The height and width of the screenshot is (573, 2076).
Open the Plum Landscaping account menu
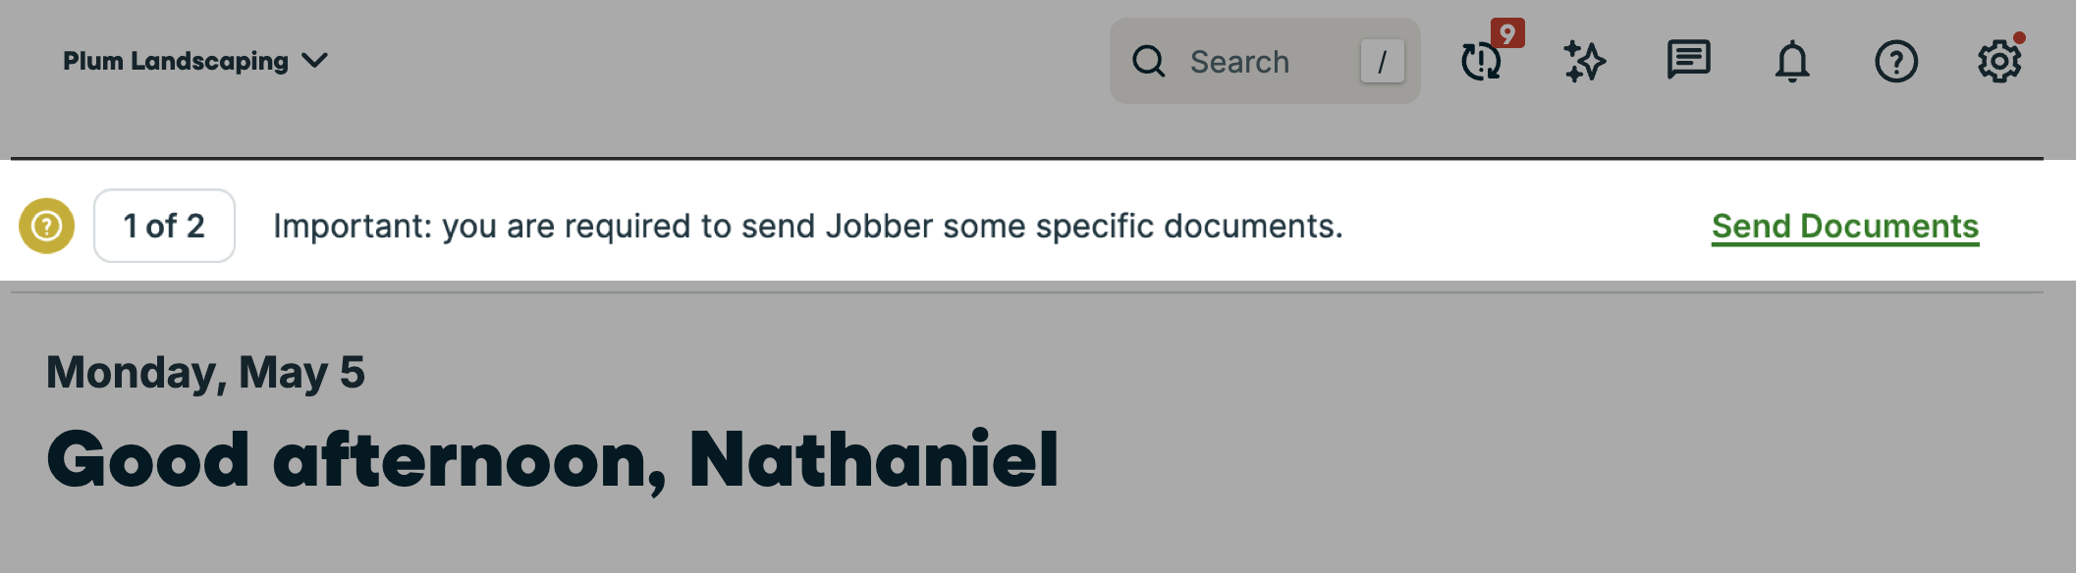click(x=195, y=61)
